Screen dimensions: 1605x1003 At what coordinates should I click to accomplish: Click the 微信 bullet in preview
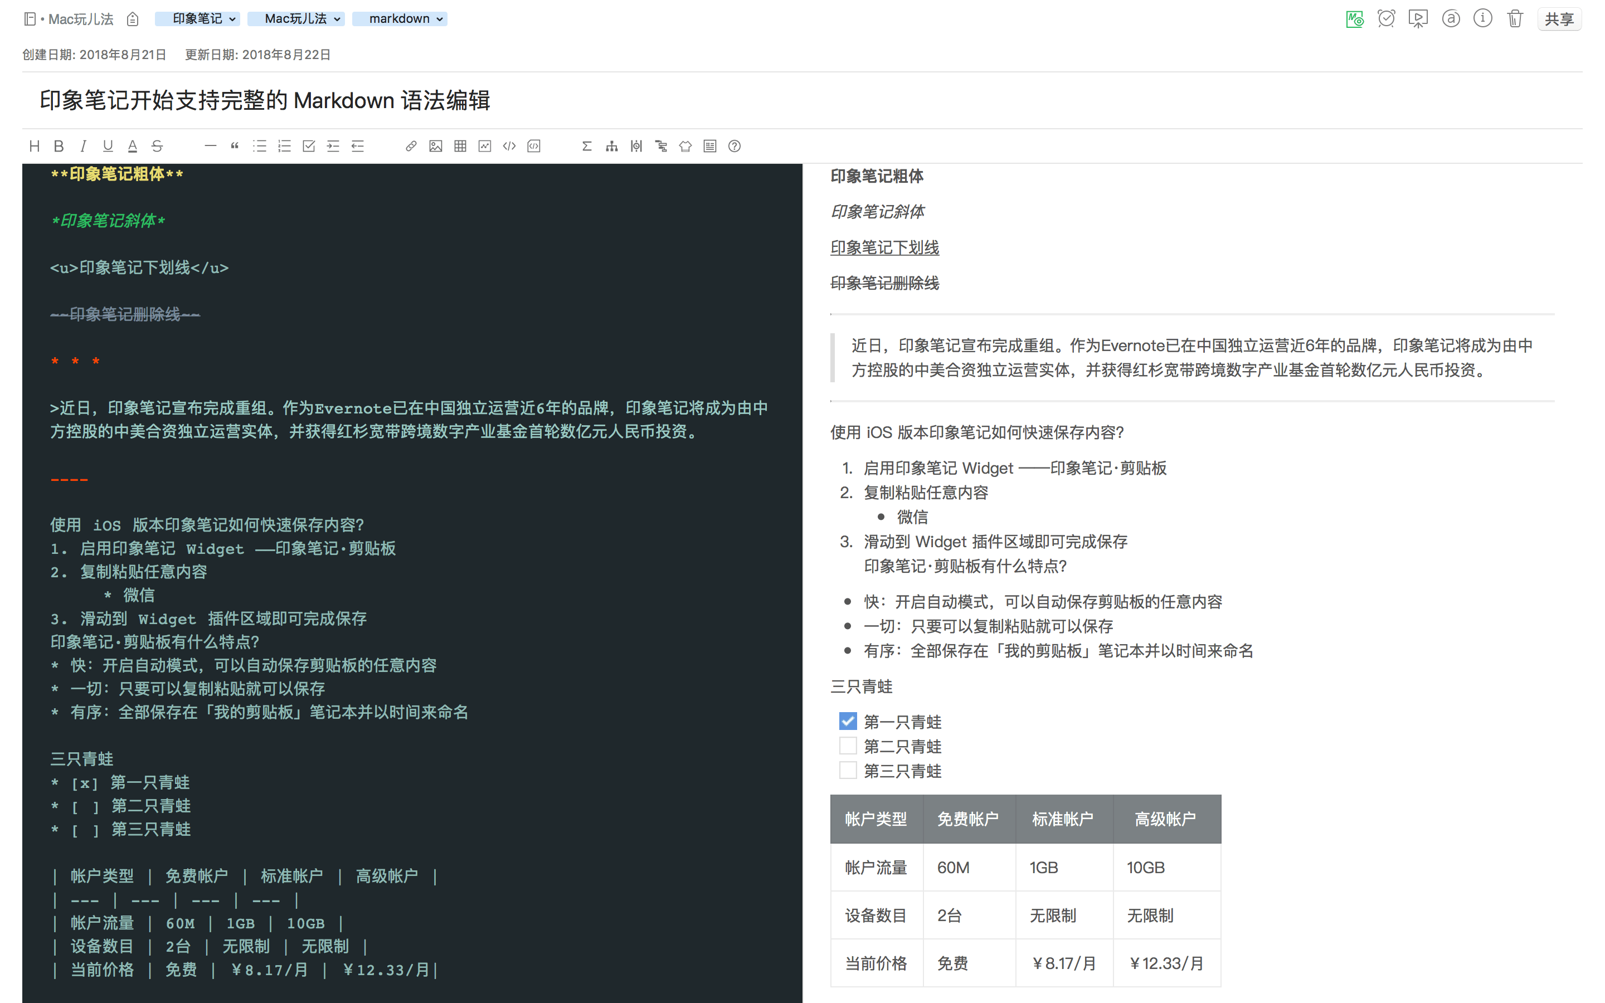coord(913,517)
